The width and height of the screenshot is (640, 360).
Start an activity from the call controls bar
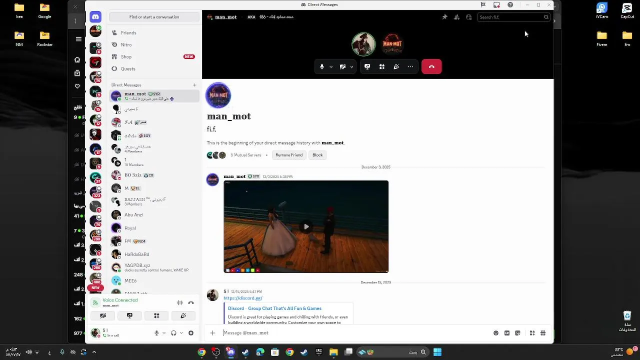point(382,66)
